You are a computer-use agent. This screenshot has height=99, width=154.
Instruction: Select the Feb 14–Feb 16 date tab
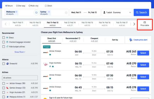pyautogui.click(x=105, y=24)
